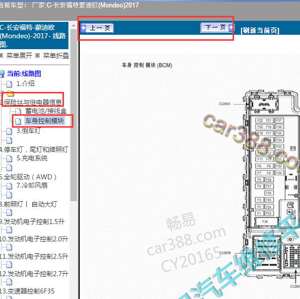Click the 车身 控制 模块 (BCM) diagram title
This screenshot has width=300, height=299.
coord(147,66)
